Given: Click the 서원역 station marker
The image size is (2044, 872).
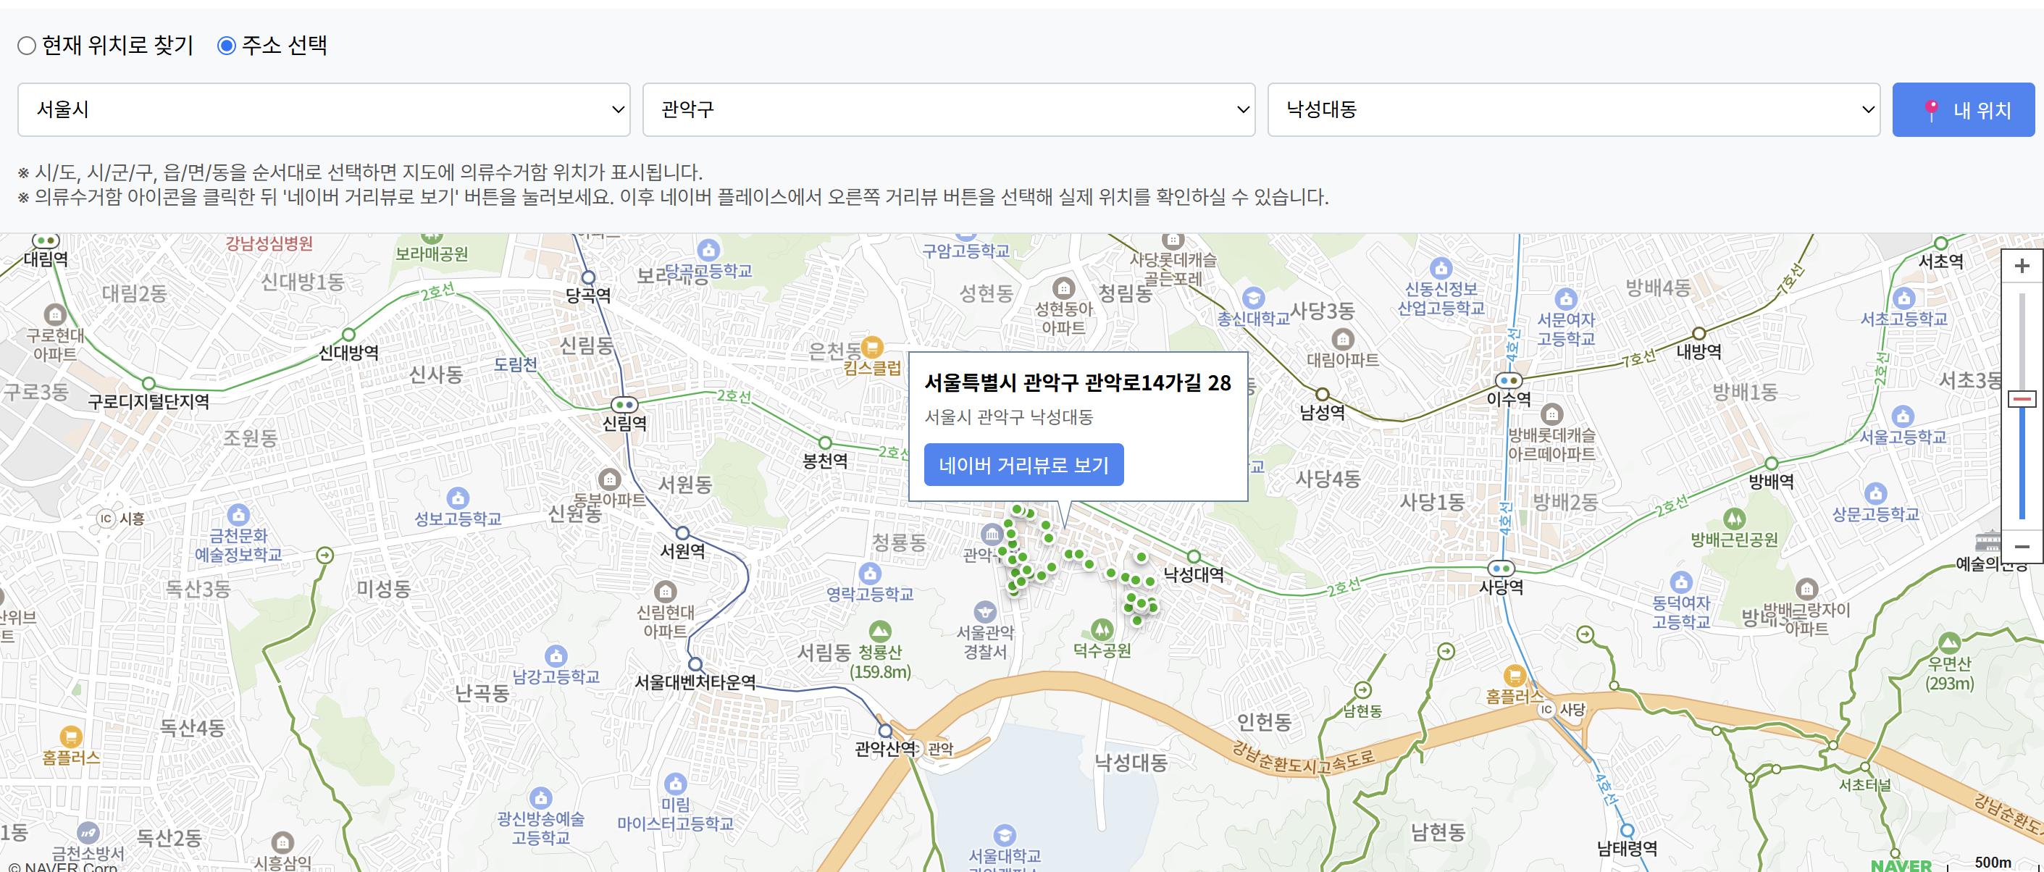Looking at the screenshot, I should click(682, 533).
